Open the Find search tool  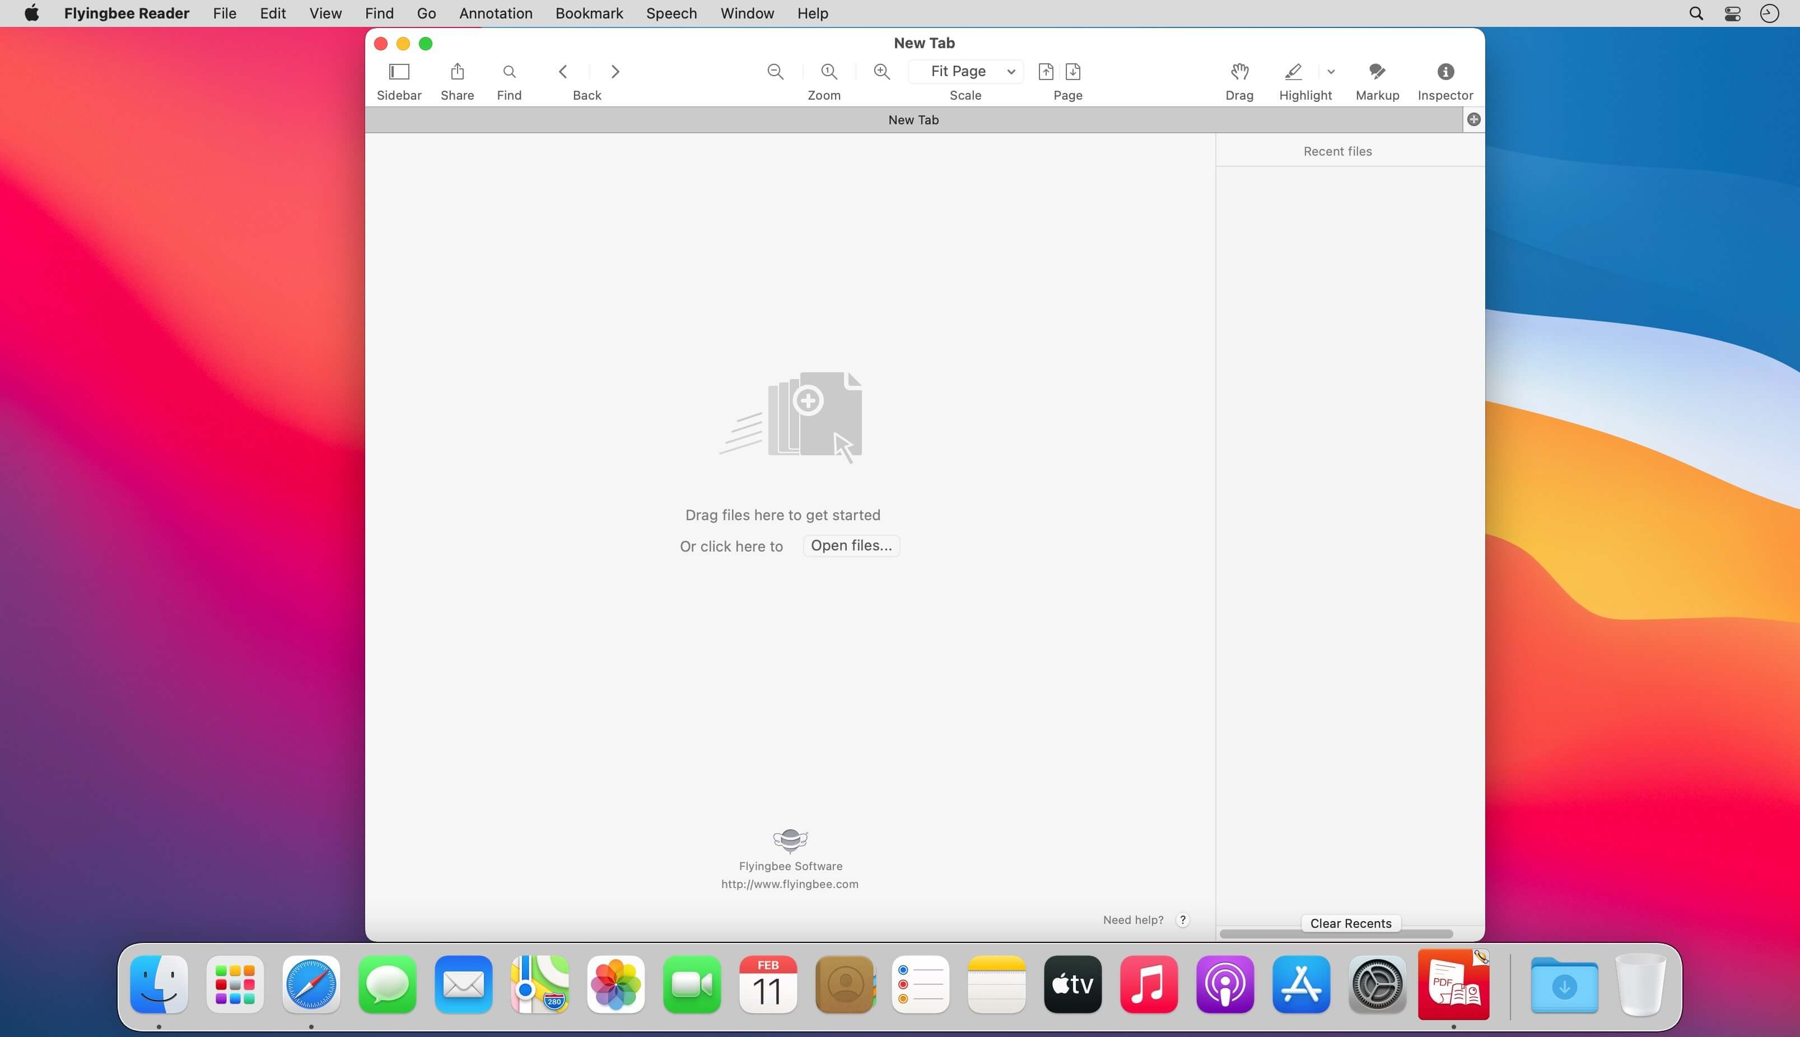pos(509,72)
